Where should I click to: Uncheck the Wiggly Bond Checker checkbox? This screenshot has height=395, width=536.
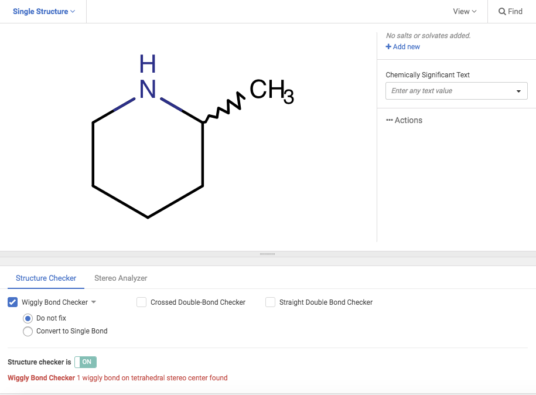[13, 302]
